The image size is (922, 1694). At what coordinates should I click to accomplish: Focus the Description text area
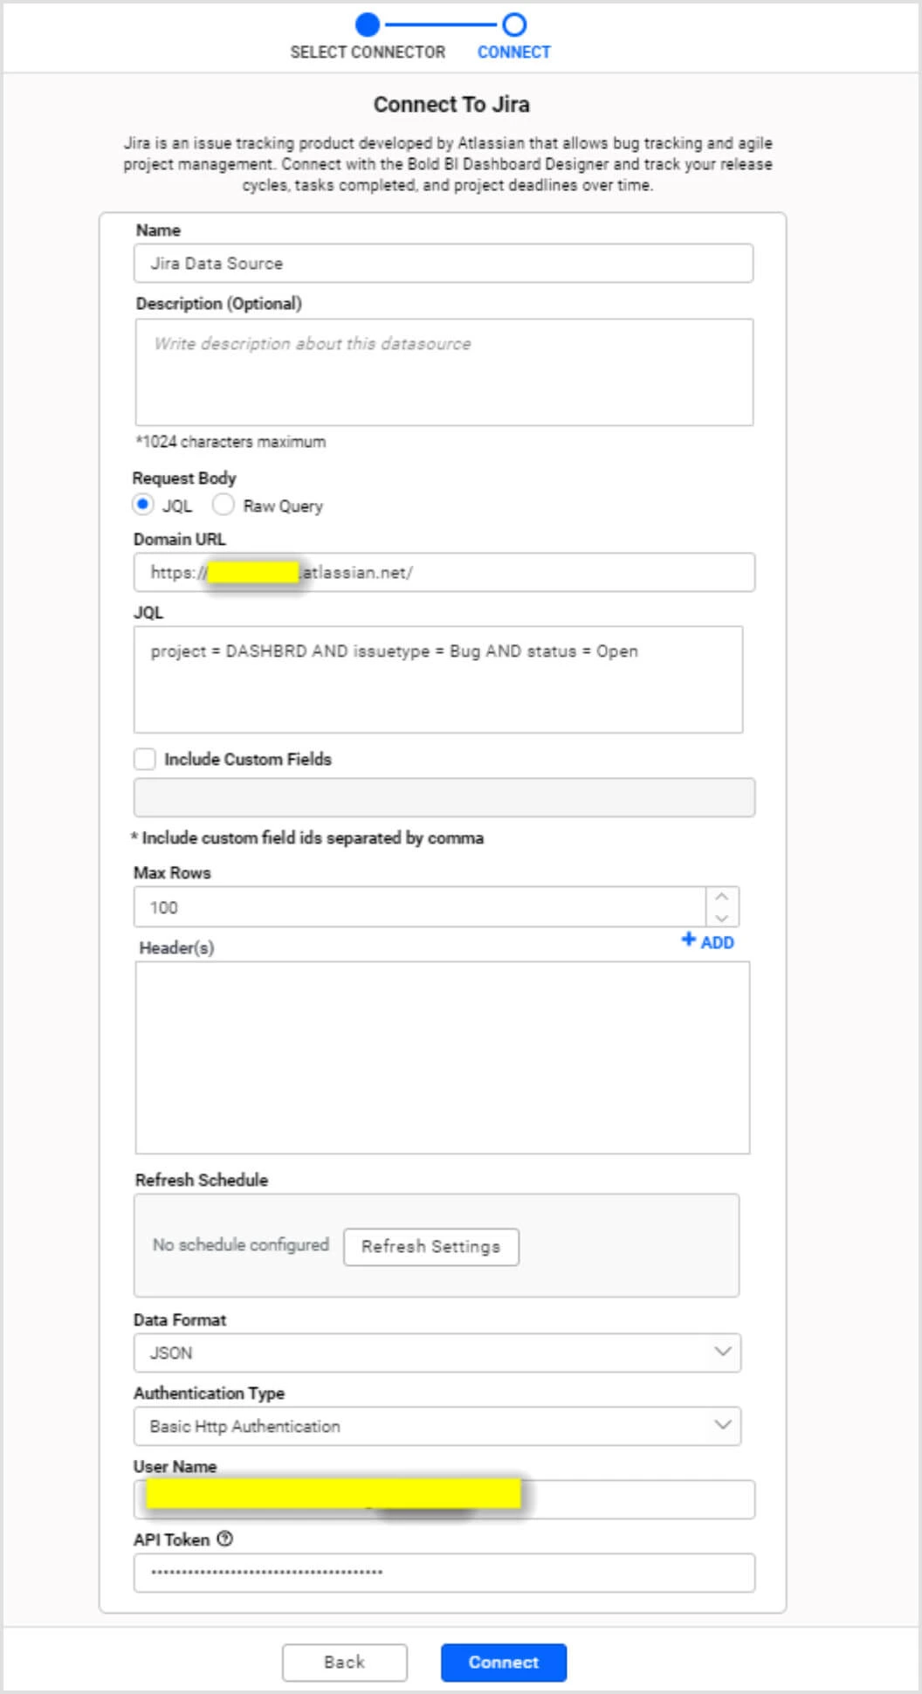444,372
